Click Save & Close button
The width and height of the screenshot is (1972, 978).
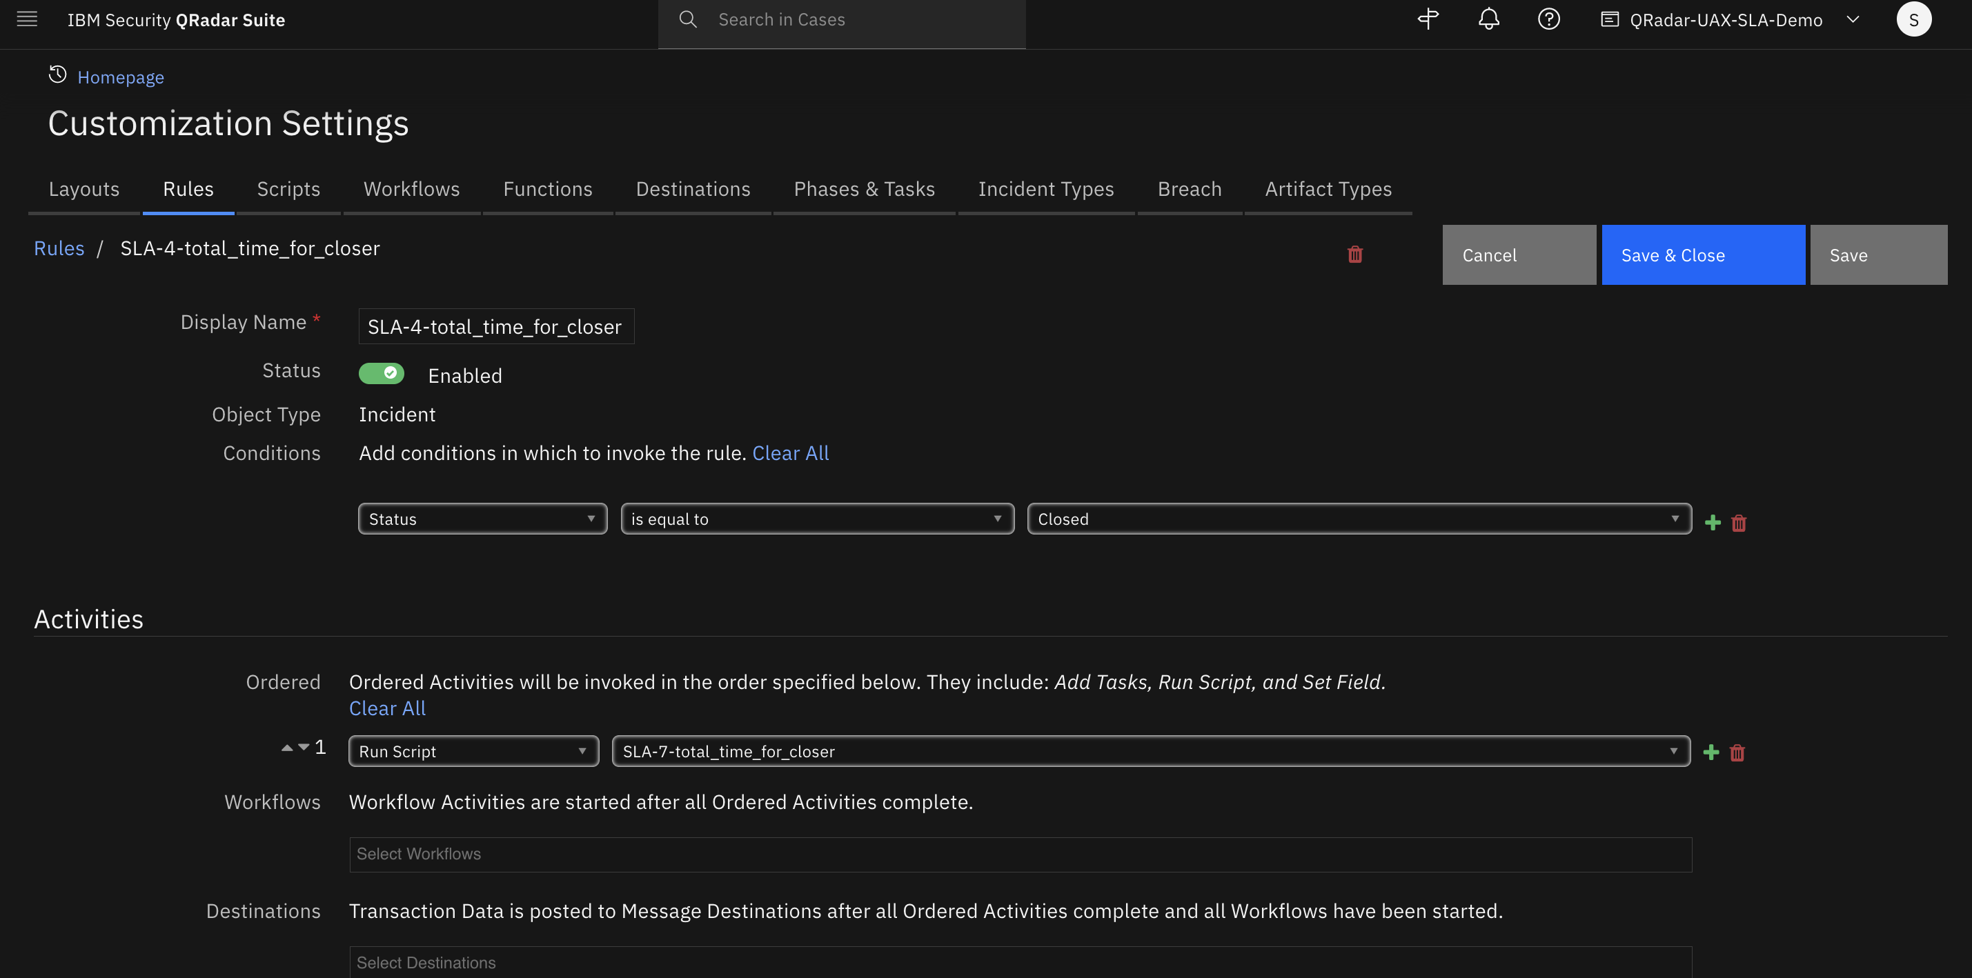[x=1702, y=254]
